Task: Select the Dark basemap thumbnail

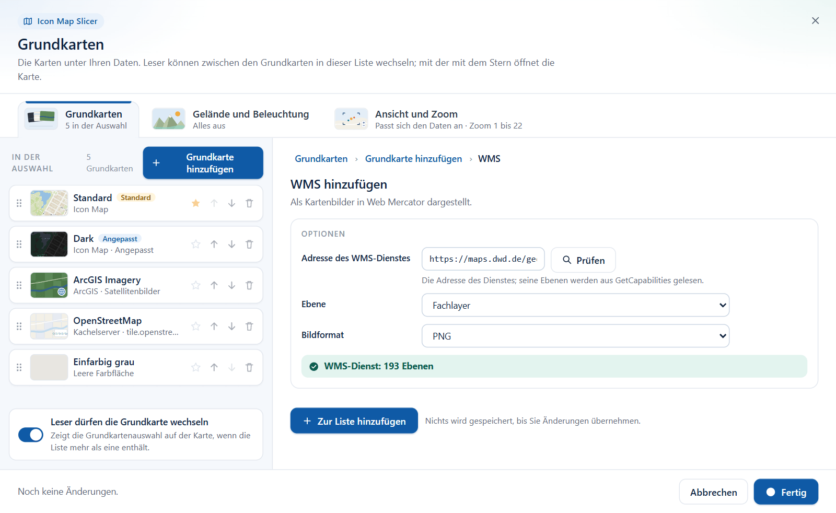Action: pos(49,244)
